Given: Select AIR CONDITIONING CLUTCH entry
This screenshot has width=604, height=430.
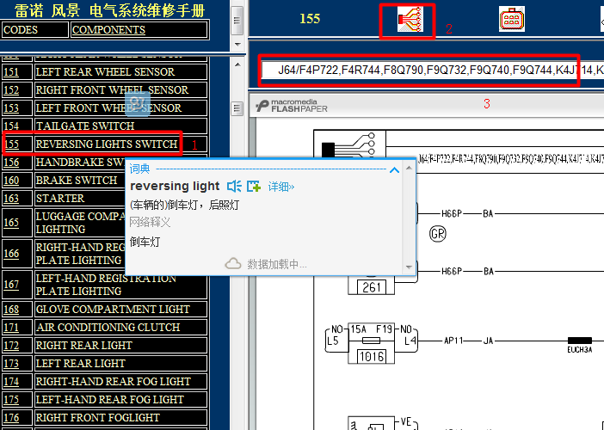Looking at the screenshot, I should pyautogui.click(x=121, y=327).
